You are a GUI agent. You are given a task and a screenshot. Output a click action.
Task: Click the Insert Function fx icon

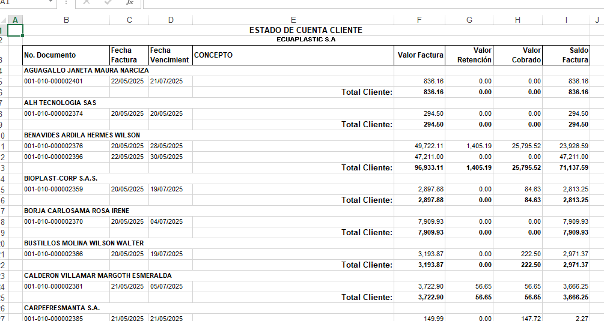(129, 3)
